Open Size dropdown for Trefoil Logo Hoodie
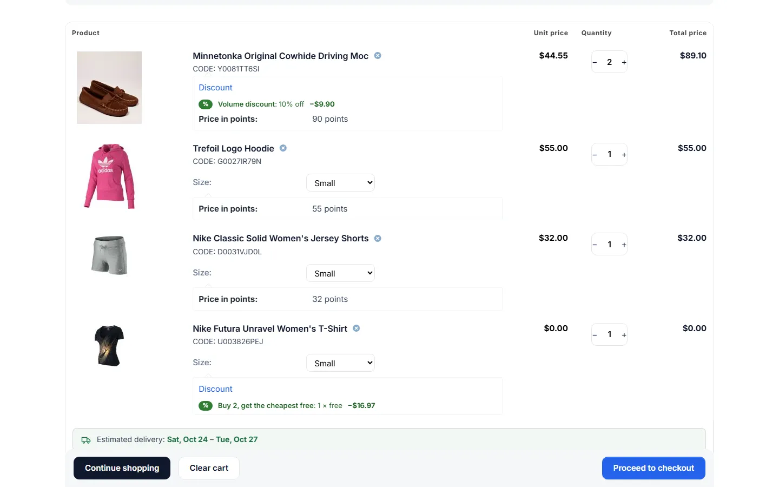 tap(340, 183)
